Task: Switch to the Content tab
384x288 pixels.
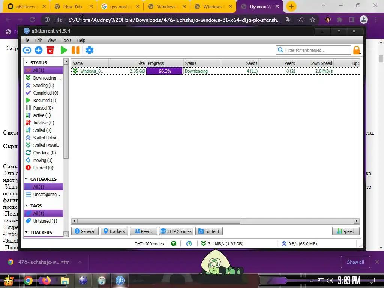Action: (209, 231)
